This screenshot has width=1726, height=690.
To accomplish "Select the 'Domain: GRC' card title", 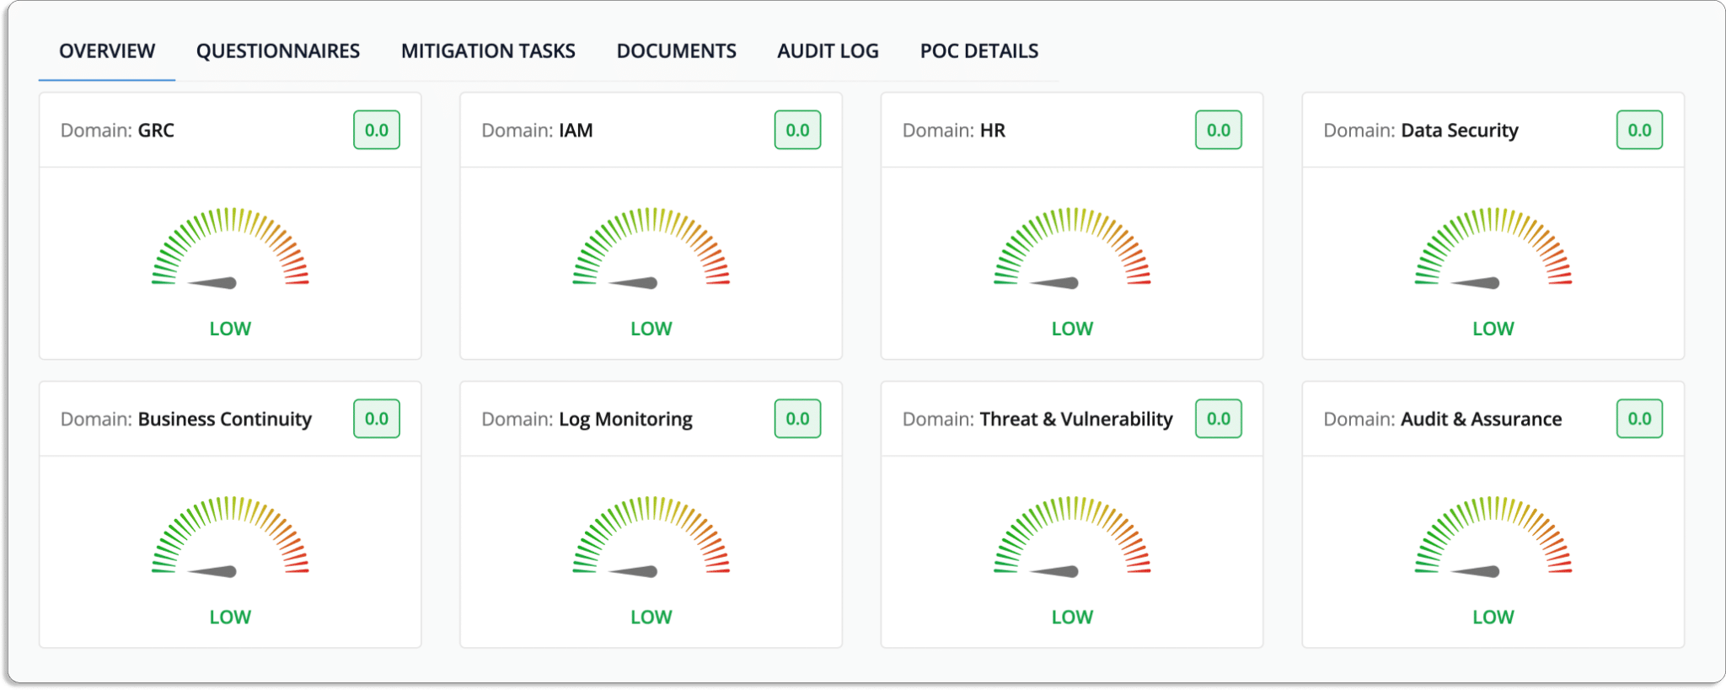I will (x=117, y=131).
